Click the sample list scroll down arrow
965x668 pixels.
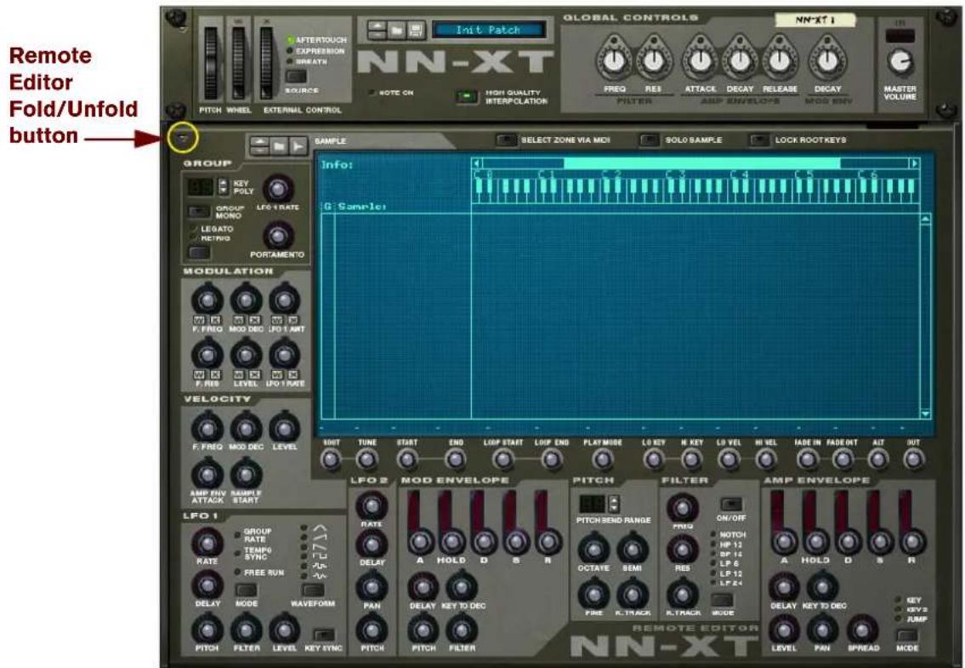(925, 414)
